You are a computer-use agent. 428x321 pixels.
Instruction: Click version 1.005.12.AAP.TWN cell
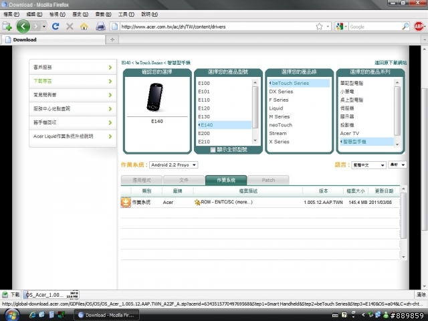pyautogui.click(x=323, y=202)
